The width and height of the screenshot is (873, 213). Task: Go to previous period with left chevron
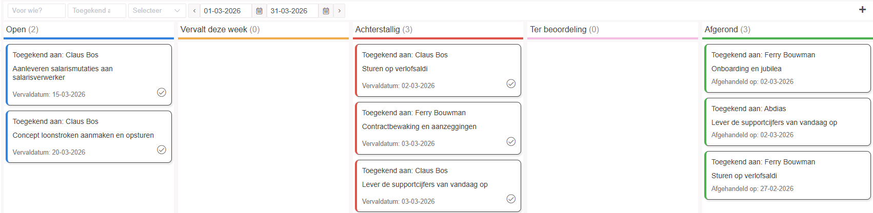tap(194, 11)
